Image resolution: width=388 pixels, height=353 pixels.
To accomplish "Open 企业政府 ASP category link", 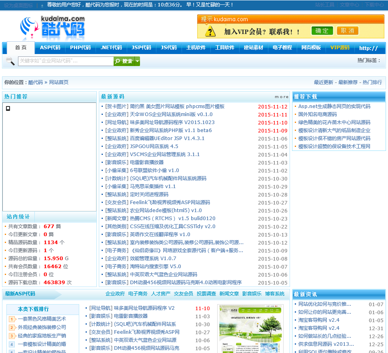I will tap(115, 294).
